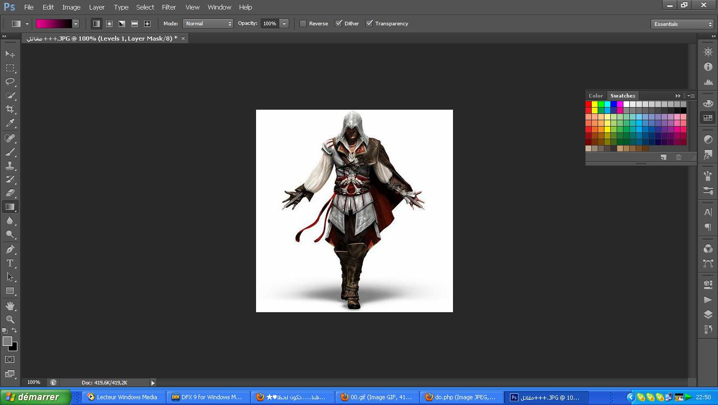Select the Lasso tool
The width and height of the screenshot is (718, 405).
(x=10, y=82)
